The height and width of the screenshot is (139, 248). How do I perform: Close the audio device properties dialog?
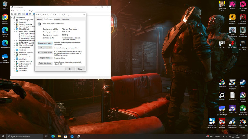pyautogui.click(x=84, y=15)
